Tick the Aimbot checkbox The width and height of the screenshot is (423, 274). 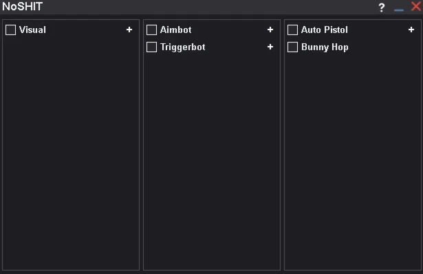151,30
